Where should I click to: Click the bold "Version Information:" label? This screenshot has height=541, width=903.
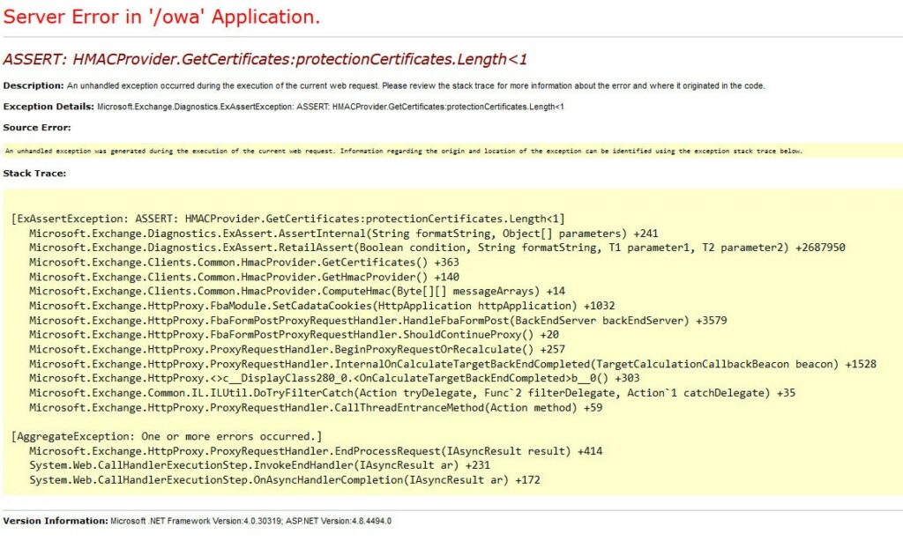coord(56,521)
